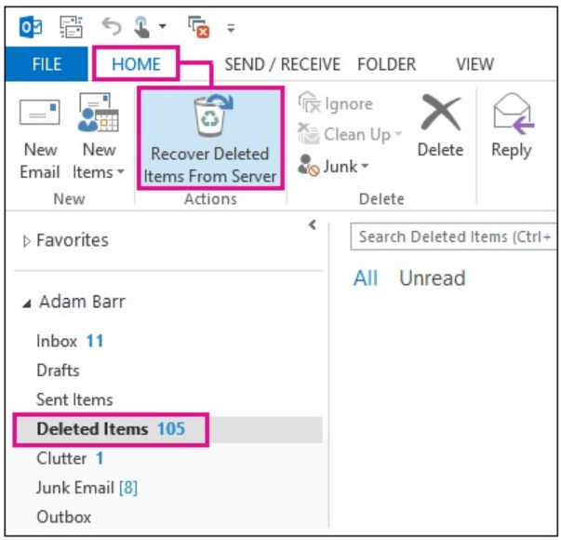Image resolution: width=561 pixels, height=540 pixels.
Task: Click the Search Deleted Items box
Action: 453,236
